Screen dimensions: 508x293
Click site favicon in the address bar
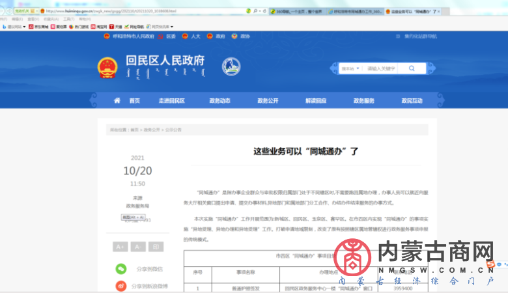[42, 11]
